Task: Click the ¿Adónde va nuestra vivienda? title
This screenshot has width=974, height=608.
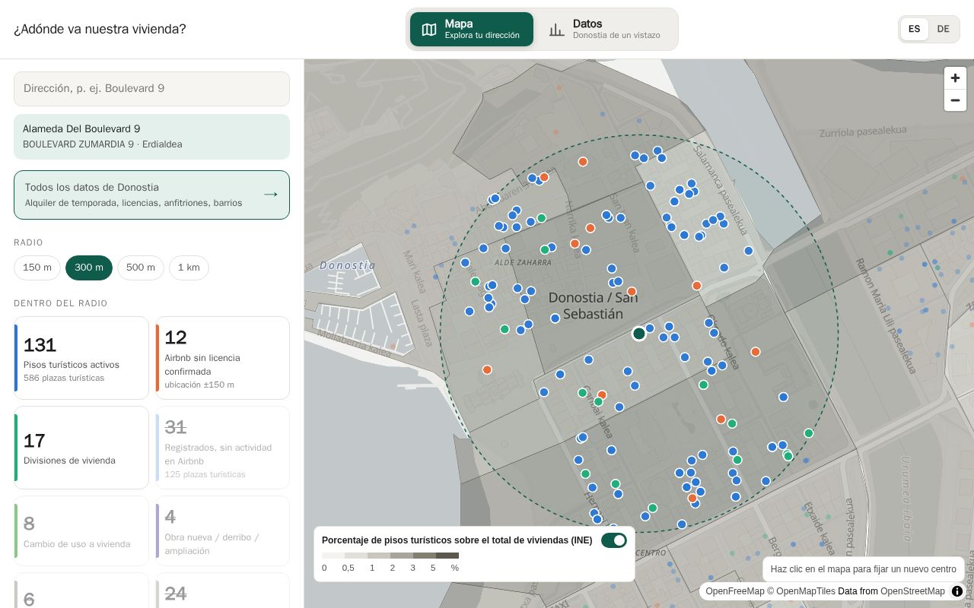Action: [x=100, y=29]
